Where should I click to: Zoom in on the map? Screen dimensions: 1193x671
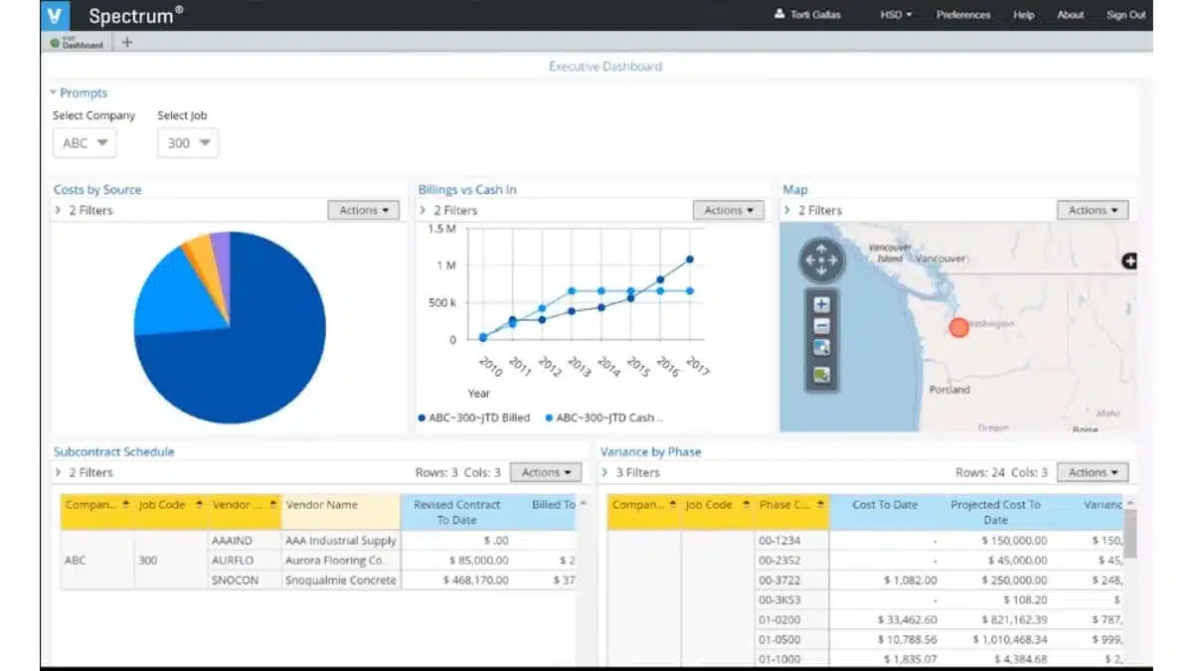pyautogui.click(x=821, y=304)
